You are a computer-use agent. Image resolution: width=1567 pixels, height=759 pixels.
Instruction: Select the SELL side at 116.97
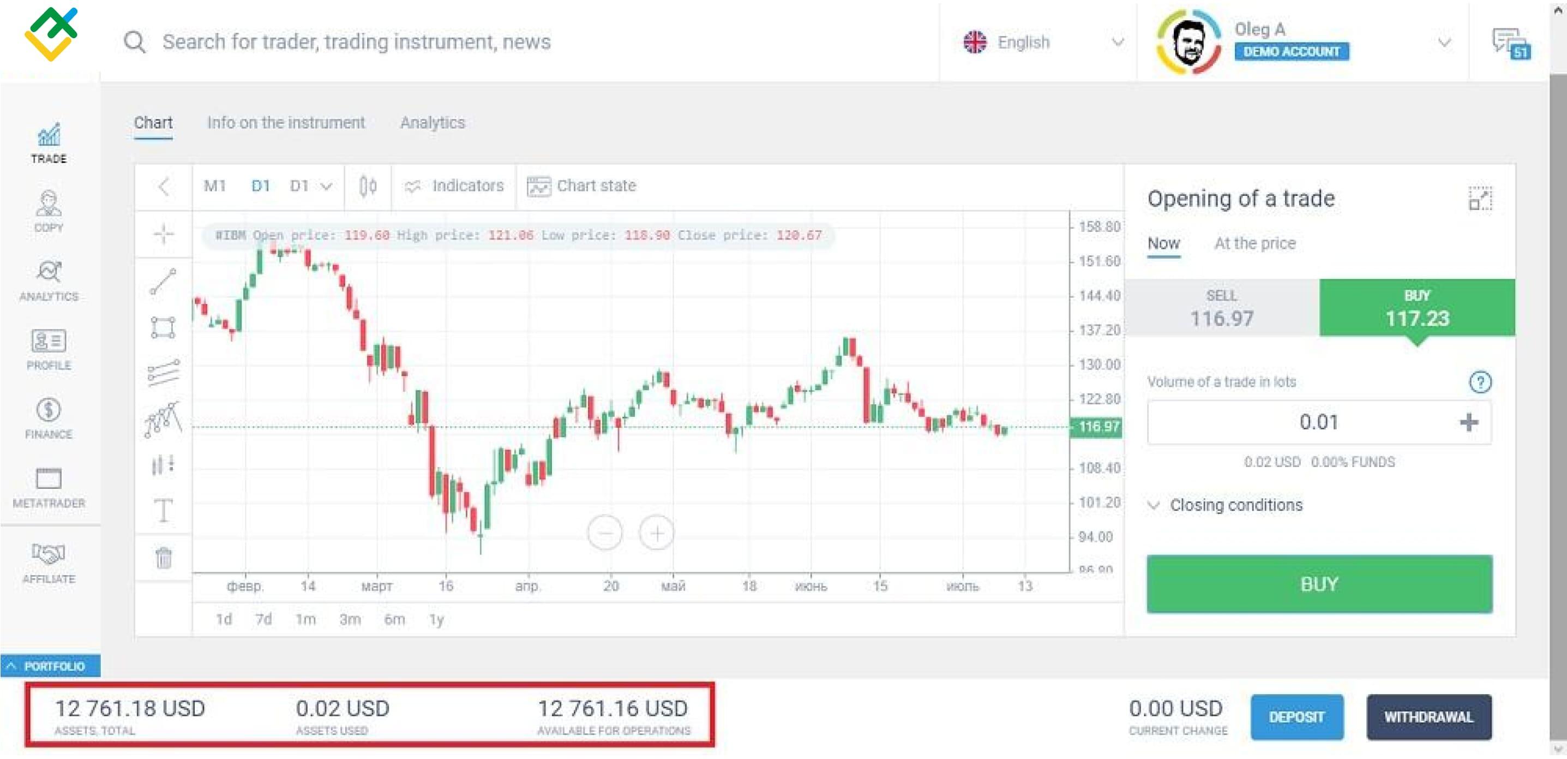tap(1223, 307)
